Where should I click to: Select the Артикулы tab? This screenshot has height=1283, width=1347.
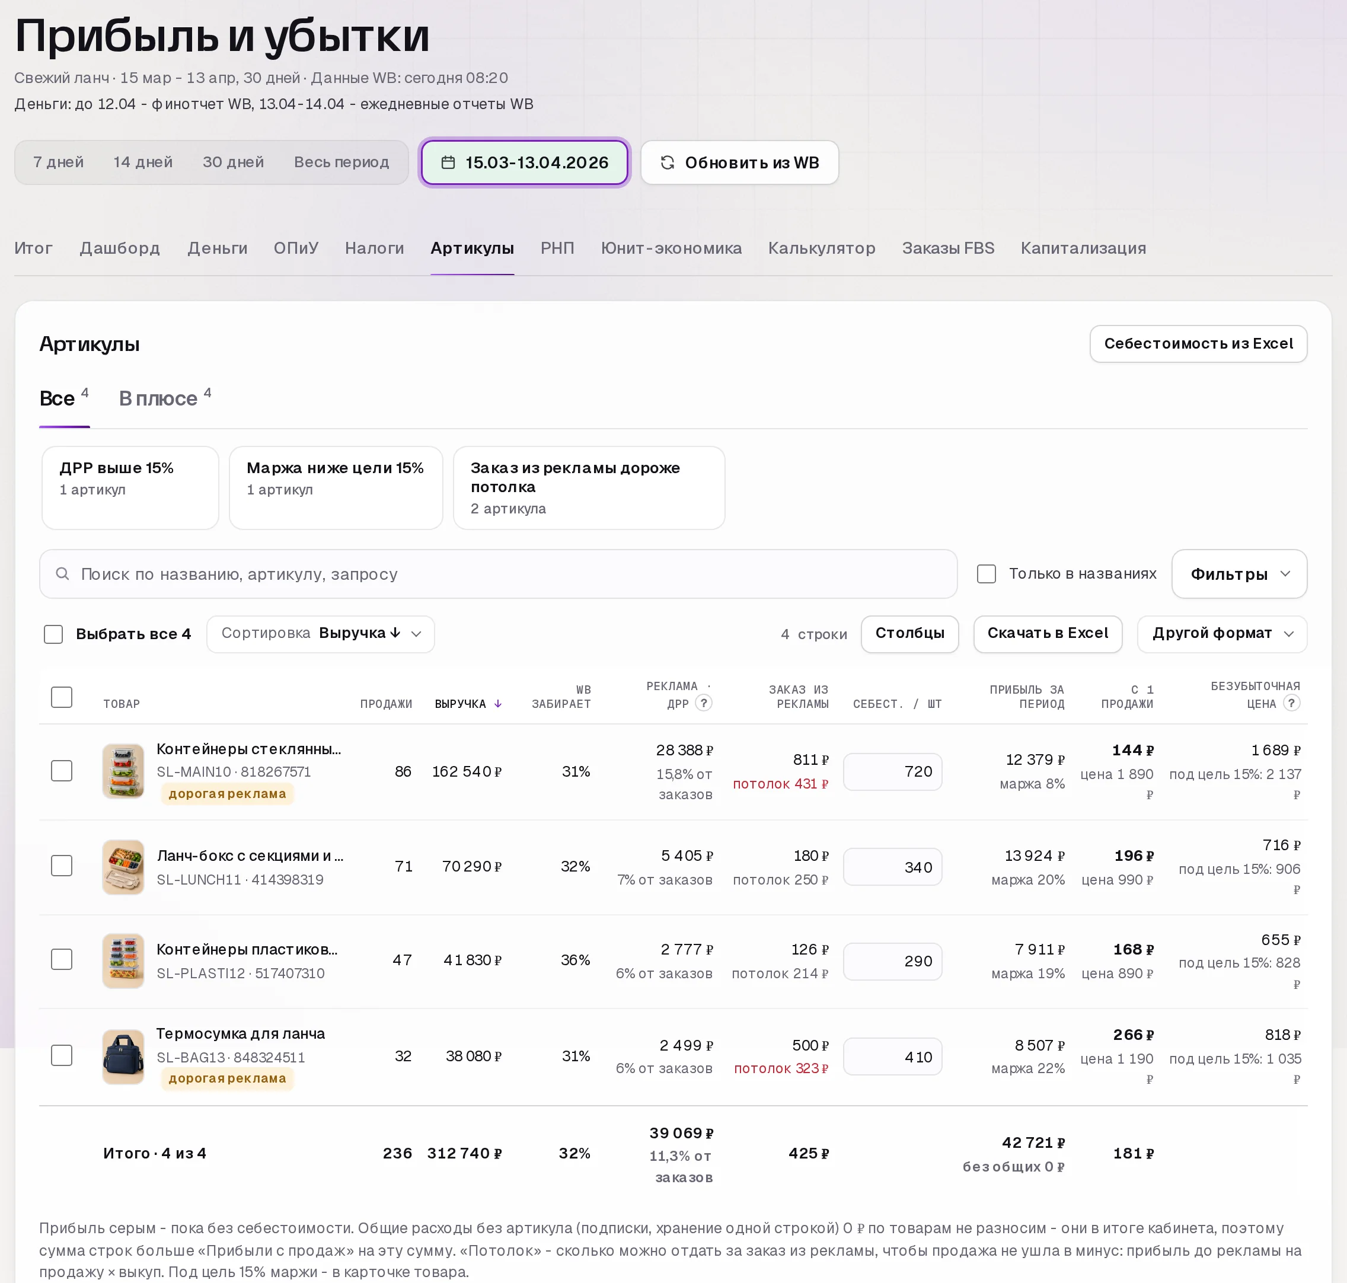pos(473,248)
